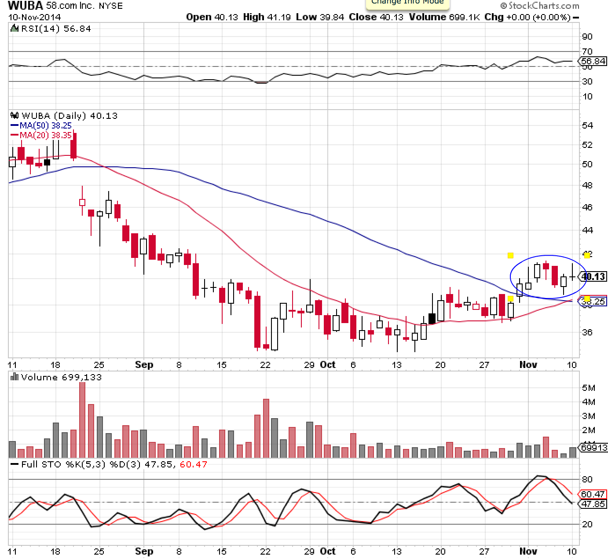This screenshot has width=608, height=559.
Task: Click the Close 40.13 value
Action: pos(376,17)
